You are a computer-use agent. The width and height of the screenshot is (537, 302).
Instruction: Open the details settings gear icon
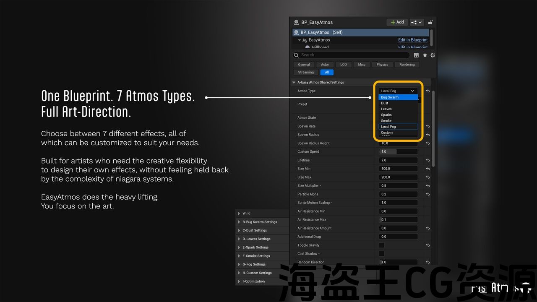click(x=433, y=55)
